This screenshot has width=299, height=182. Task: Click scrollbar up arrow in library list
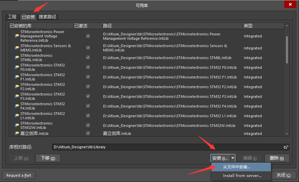pyautogui.click(x=287, y=25)
